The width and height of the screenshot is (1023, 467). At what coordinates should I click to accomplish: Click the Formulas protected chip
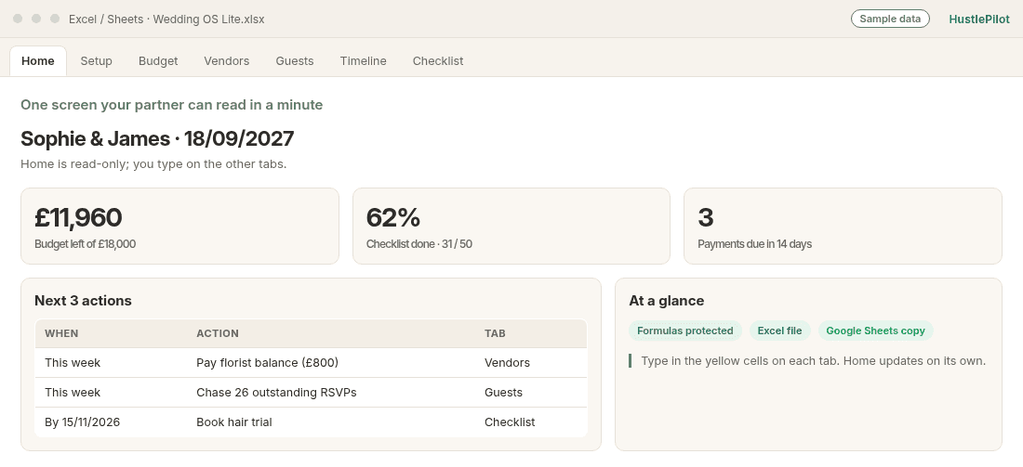click(685, 331)
